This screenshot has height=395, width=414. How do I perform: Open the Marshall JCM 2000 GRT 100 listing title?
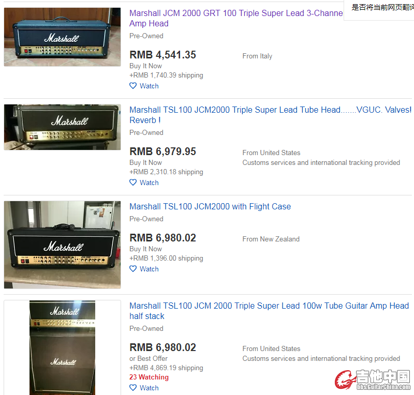(x=236, y=18)
